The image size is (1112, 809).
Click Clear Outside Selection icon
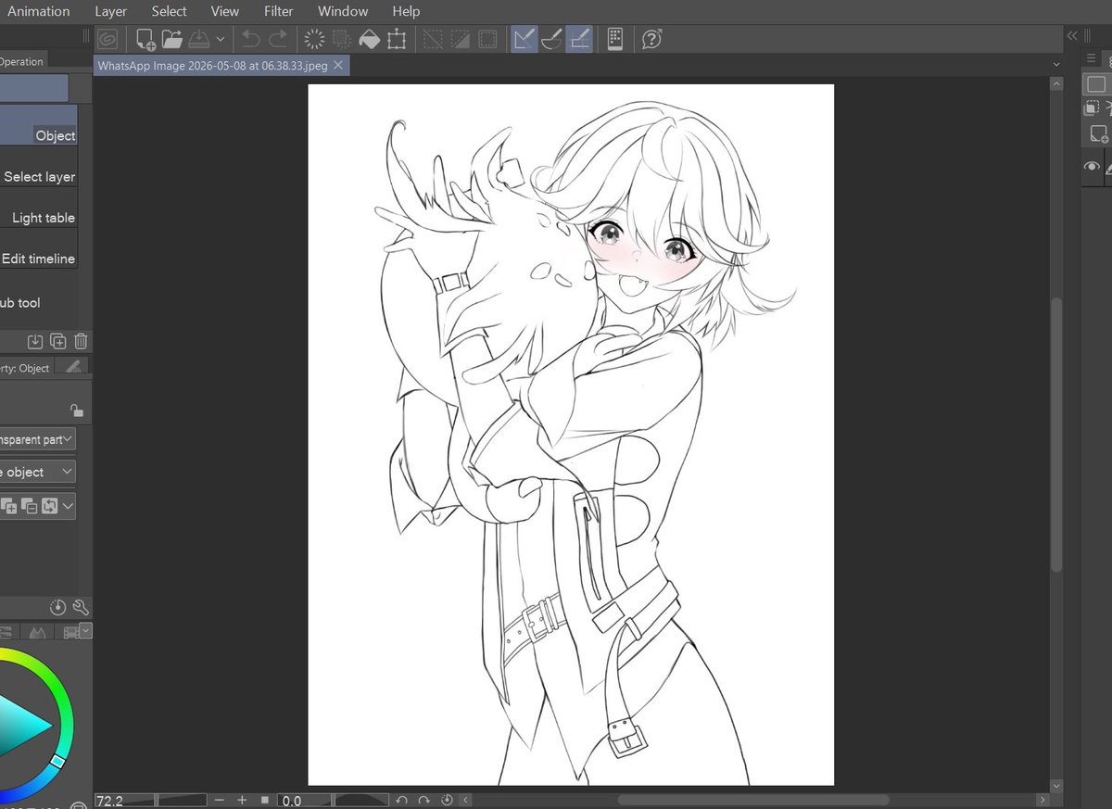tap(342, 39)
